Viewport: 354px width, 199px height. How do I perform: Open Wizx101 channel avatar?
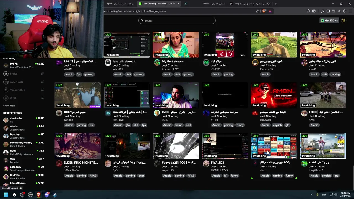pos(108,62)
